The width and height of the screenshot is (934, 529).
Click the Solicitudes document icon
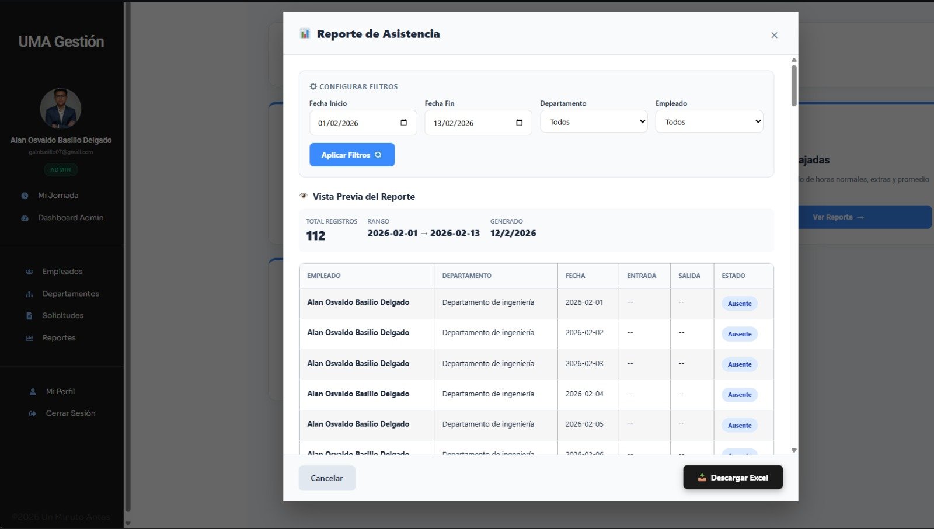(29, 316)
